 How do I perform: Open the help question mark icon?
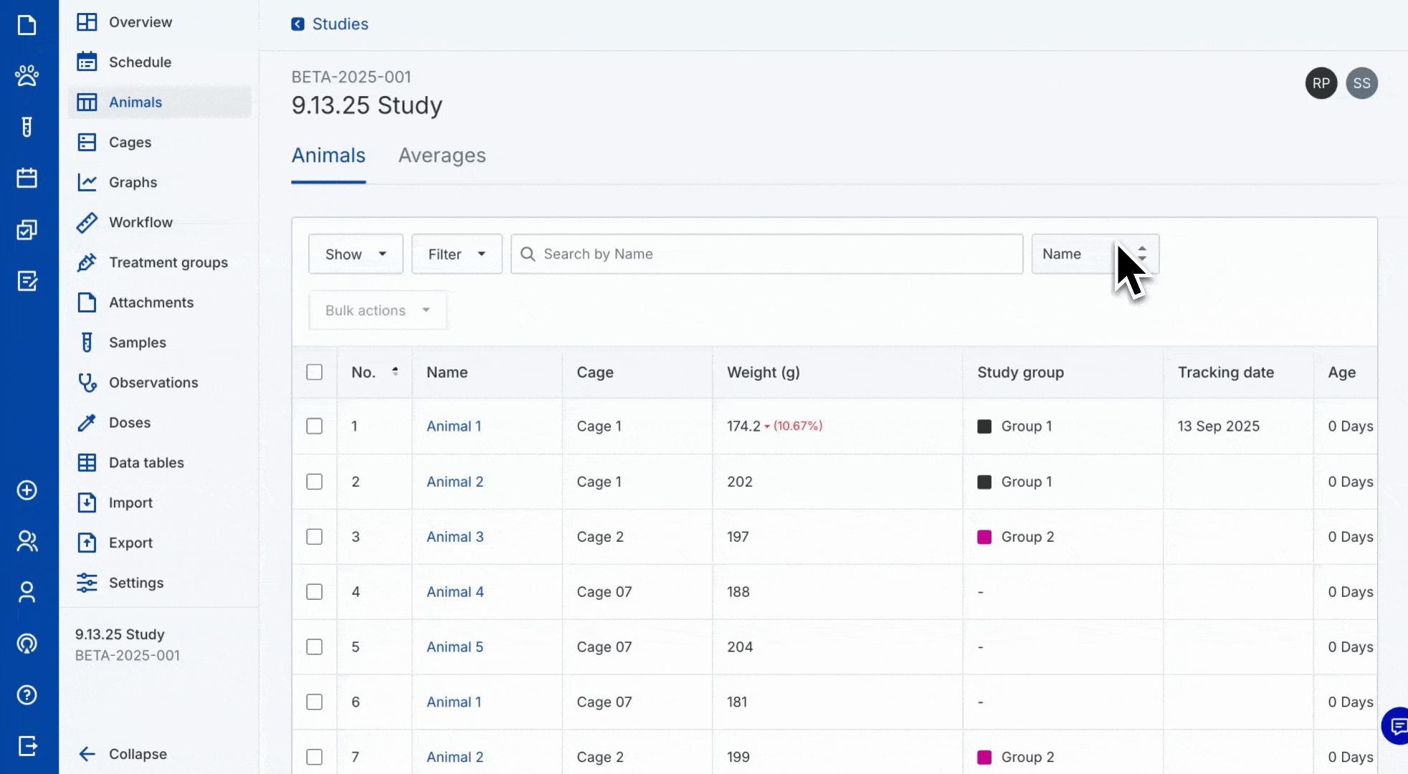(27, 694)
